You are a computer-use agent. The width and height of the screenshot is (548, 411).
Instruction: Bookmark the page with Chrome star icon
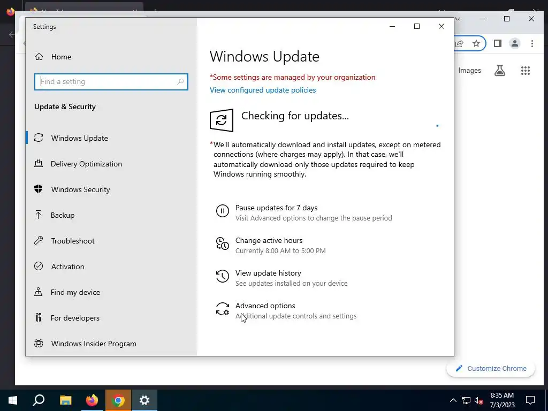coord(476,43)
